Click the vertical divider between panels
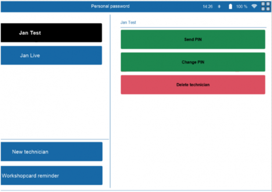 click(x=110, y=110)
